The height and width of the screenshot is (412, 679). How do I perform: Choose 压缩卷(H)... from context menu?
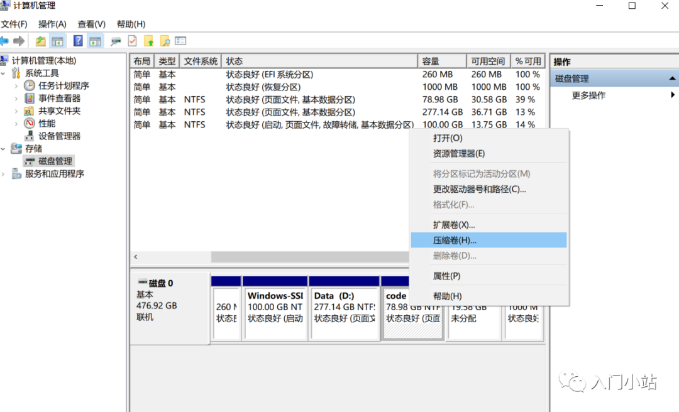489,240
